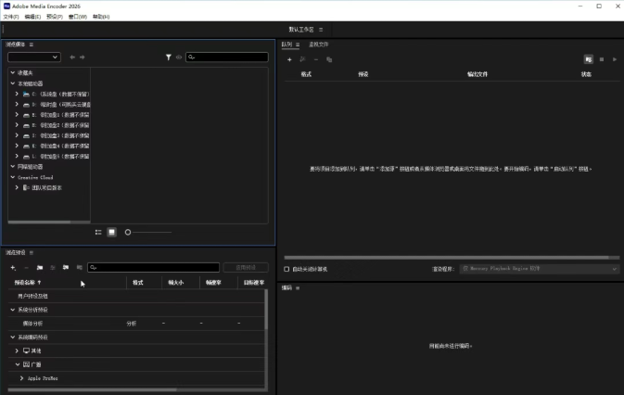
Task: Click the Preset Browser search field
Action: coord(154,268)
